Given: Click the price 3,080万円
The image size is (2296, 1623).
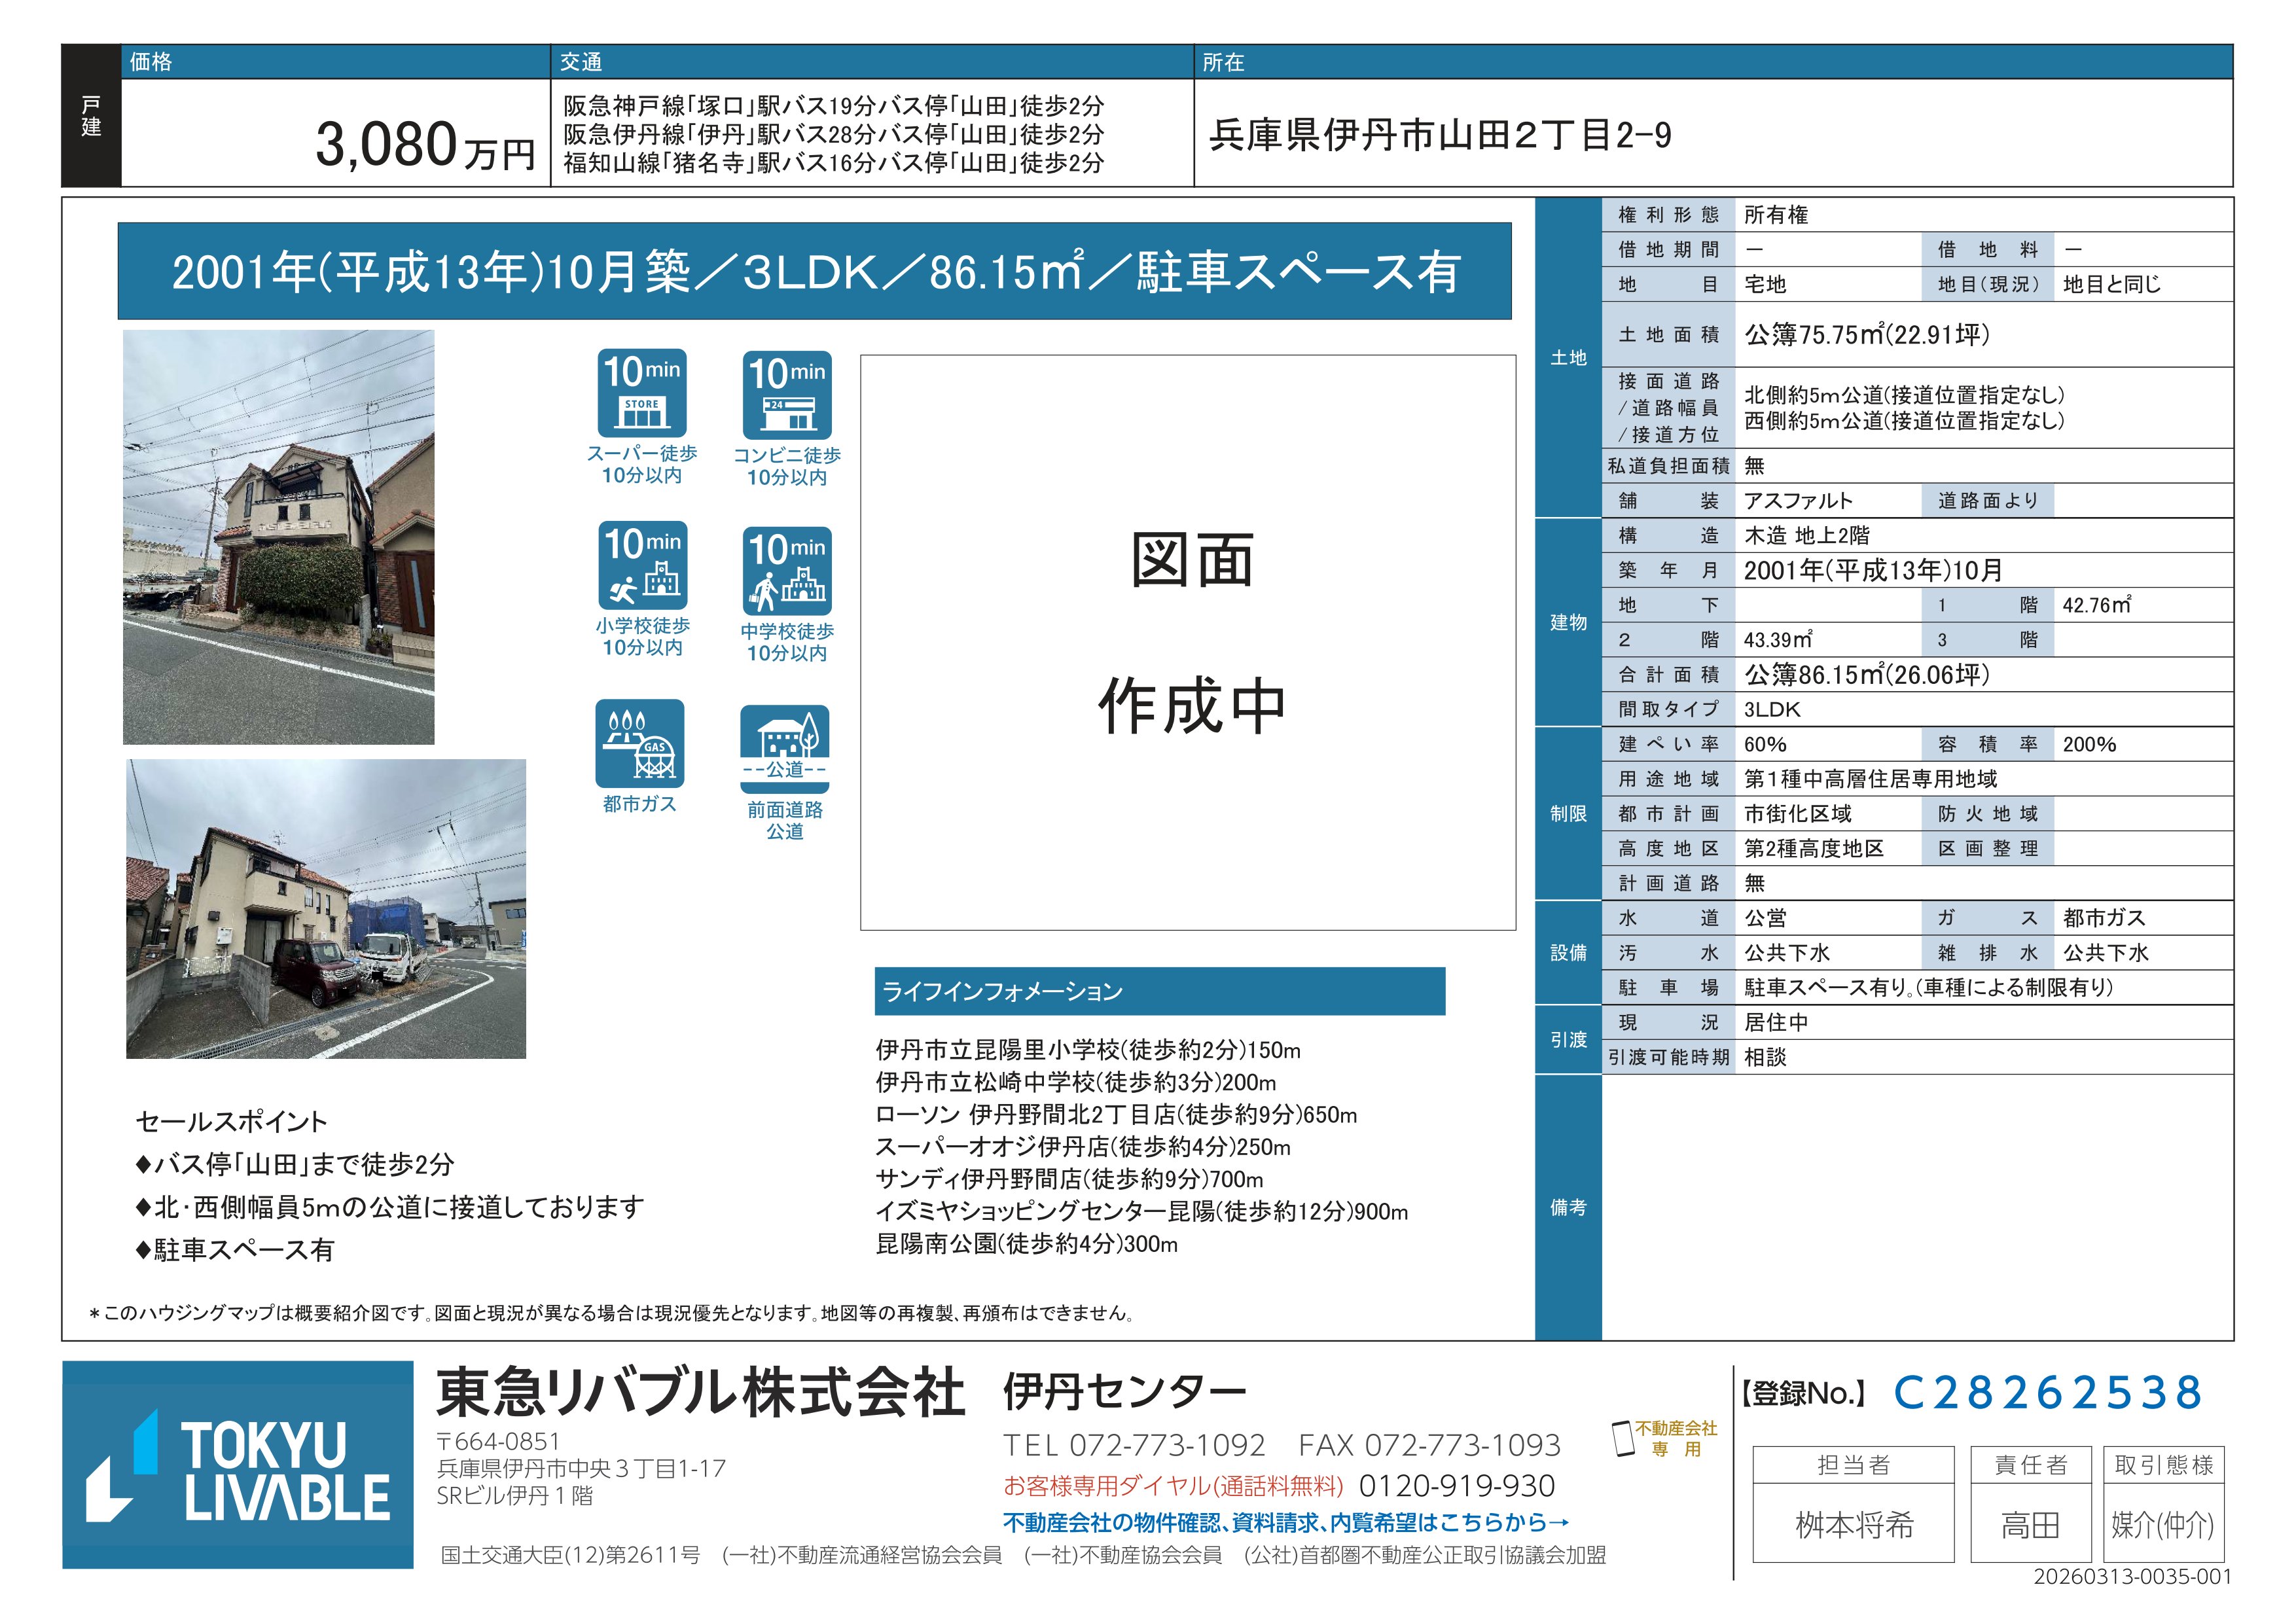Looking at the screenshot, I should coord(424,145).
